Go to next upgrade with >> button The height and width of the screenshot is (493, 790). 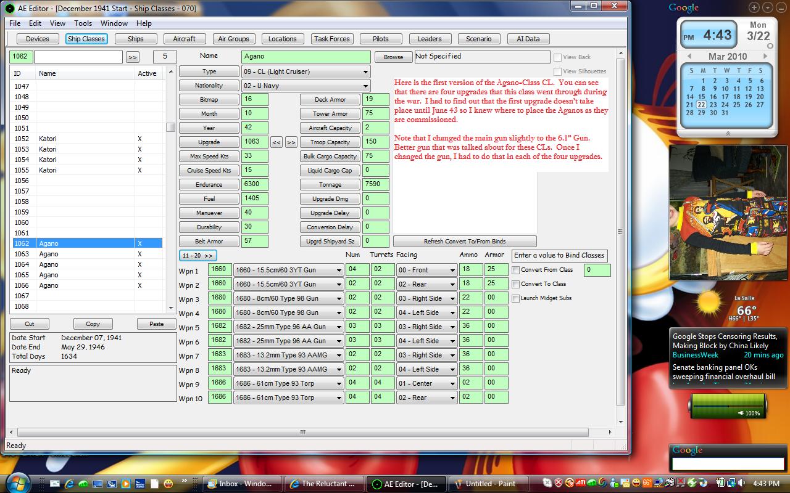(291, 142)
